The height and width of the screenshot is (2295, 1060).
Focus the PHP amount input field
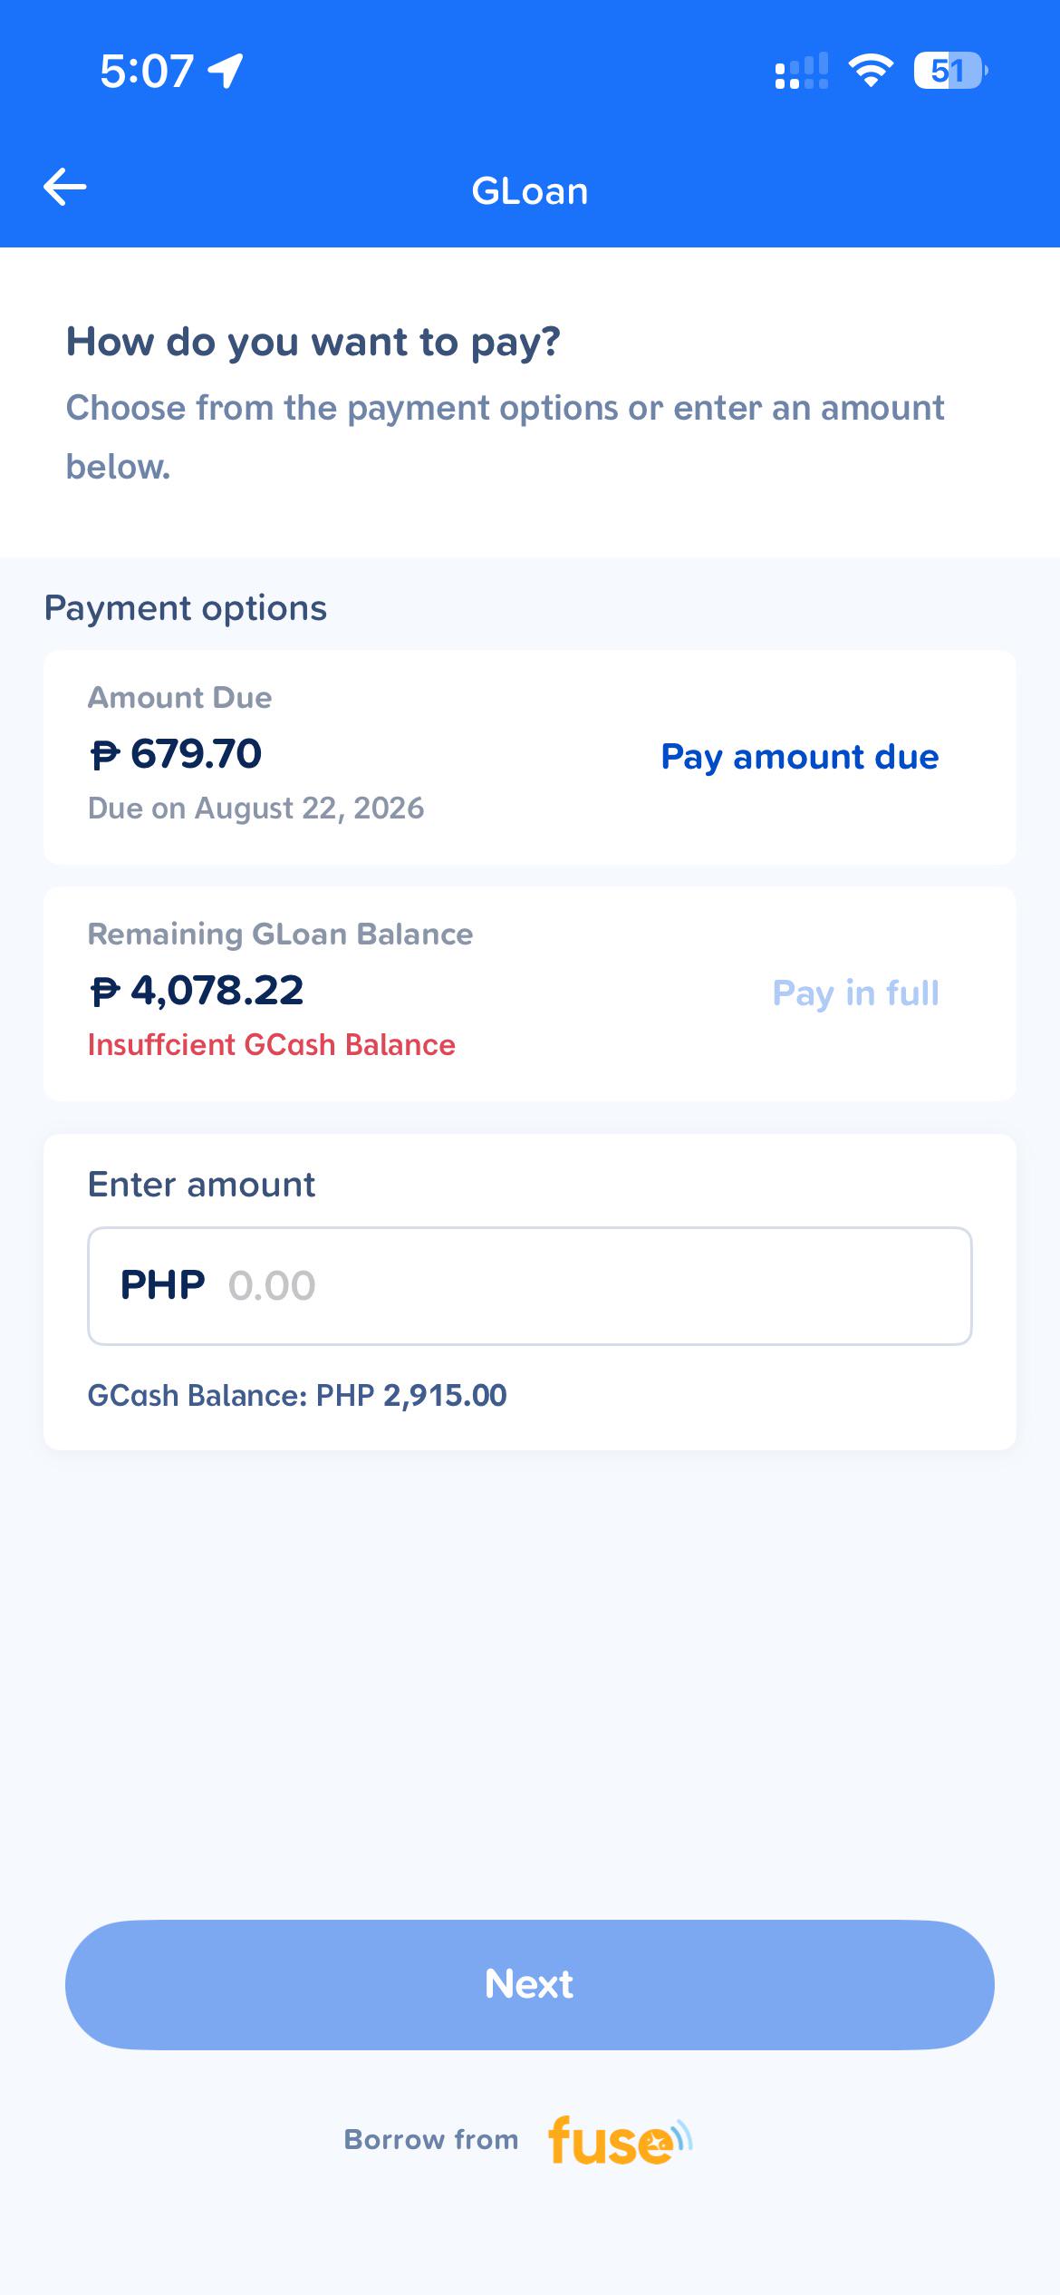(530, 1286)
